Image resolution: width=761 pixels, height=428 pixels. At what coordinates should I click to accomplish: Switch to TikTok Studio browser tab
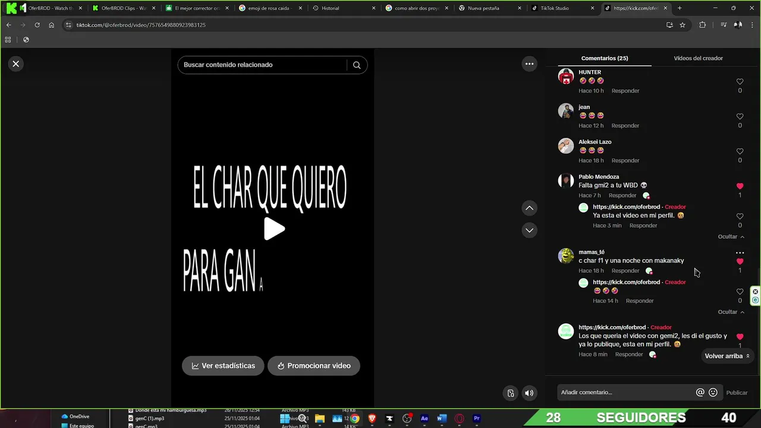562,8
